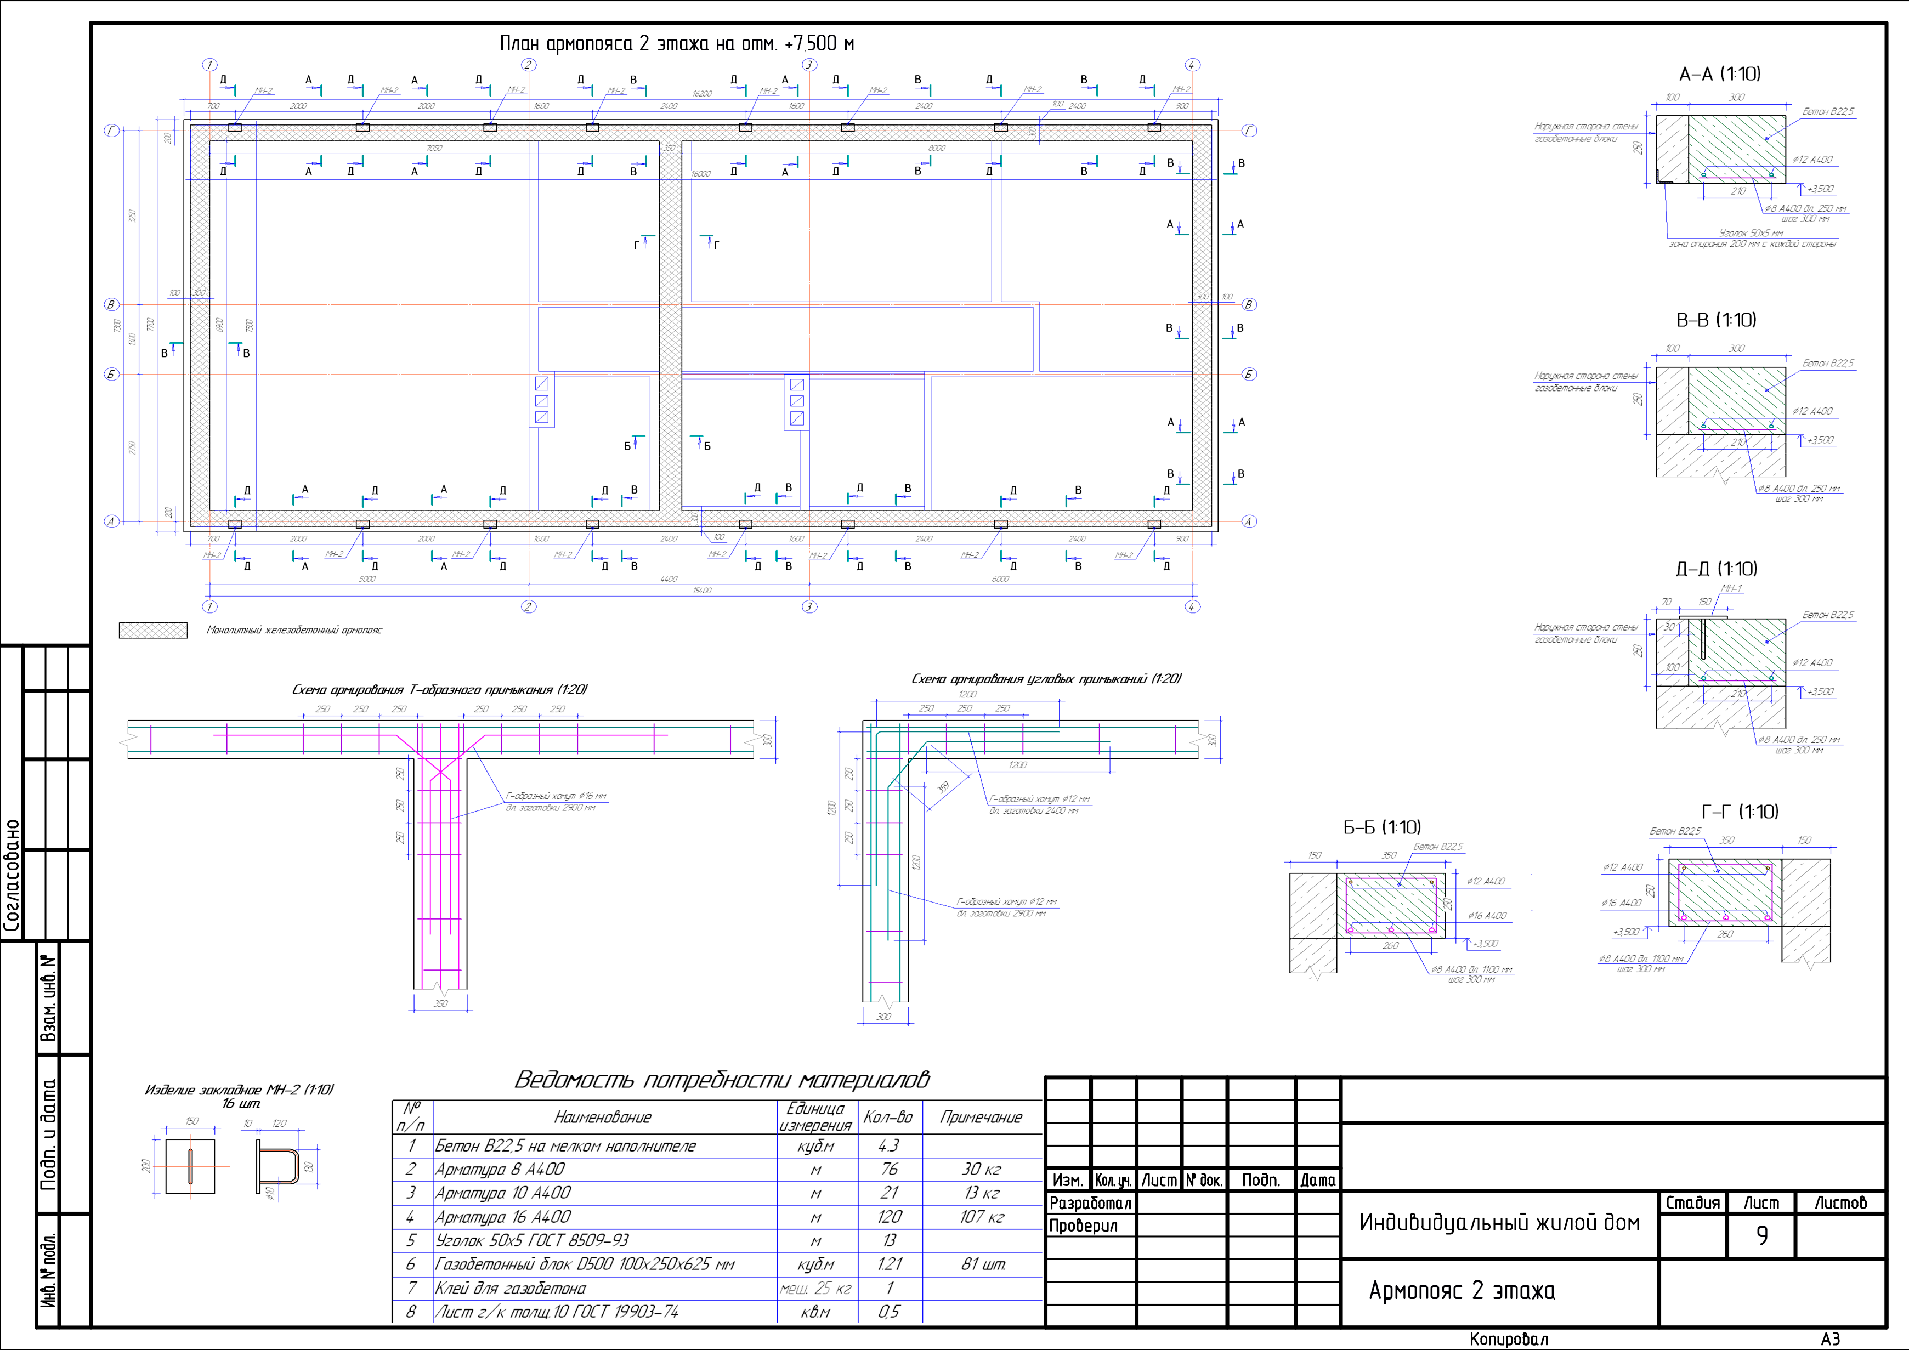Click the 'Листов' header cell

pyautogui.click(x=1840, y=1203)
